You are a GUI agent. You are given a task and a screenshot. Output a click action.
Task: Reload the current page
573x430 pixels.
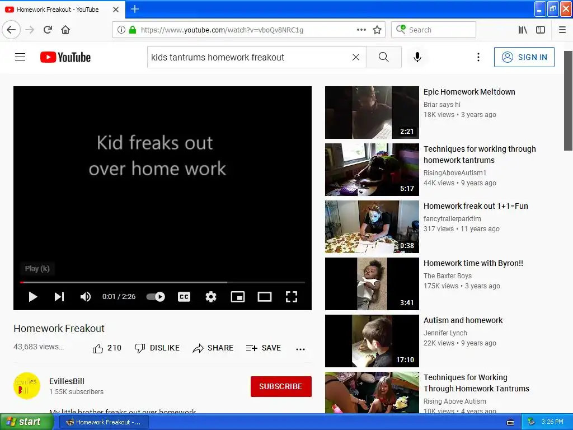(x=48, y=30)
